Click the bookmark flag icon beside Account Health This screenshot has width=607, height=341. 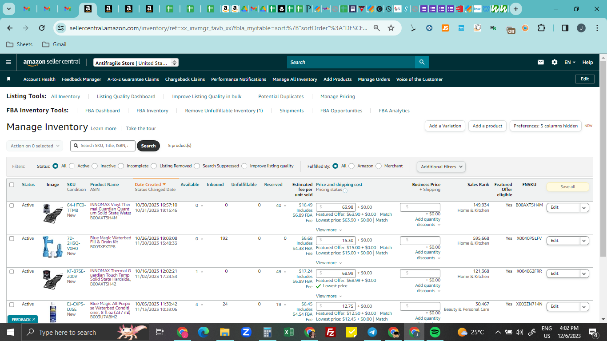[8, 79]
